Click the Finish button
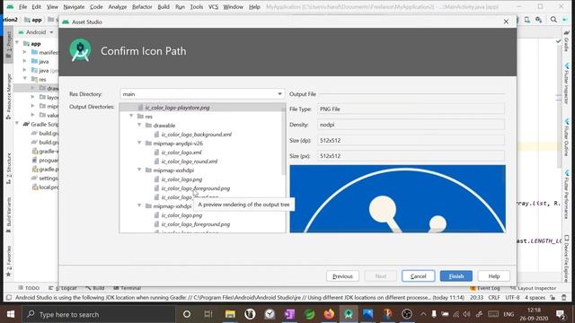 [456, 276]
